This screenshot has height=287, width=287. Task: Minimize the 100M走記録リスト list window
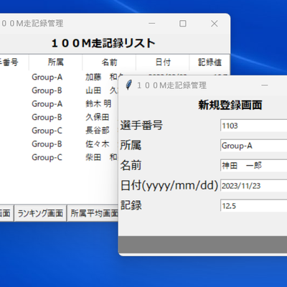[152, 24]
